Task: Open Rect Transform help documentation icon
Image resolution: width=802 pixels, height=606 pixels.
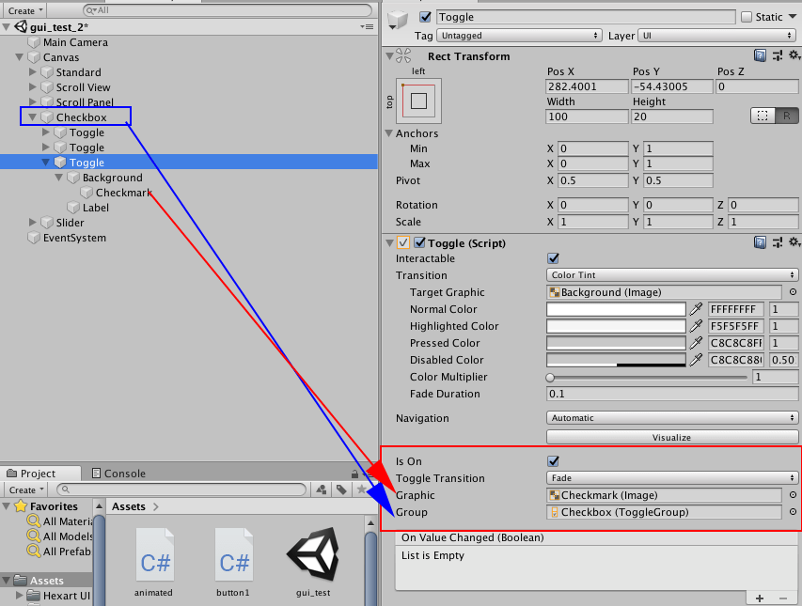Action: tap(762, 56)
